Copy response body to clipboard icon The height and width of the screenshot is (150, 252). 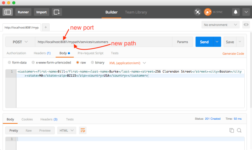(232, 130)
